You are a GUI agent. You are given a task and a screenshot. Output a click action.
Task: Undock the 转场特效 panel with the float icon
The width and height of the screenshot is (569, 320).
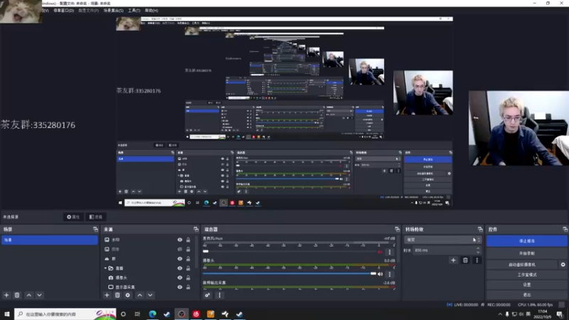click(x=480, y=229)
